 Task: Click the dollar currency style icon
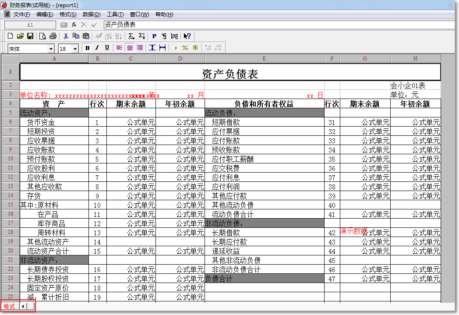pyautogui.click(x=195, y=48)
